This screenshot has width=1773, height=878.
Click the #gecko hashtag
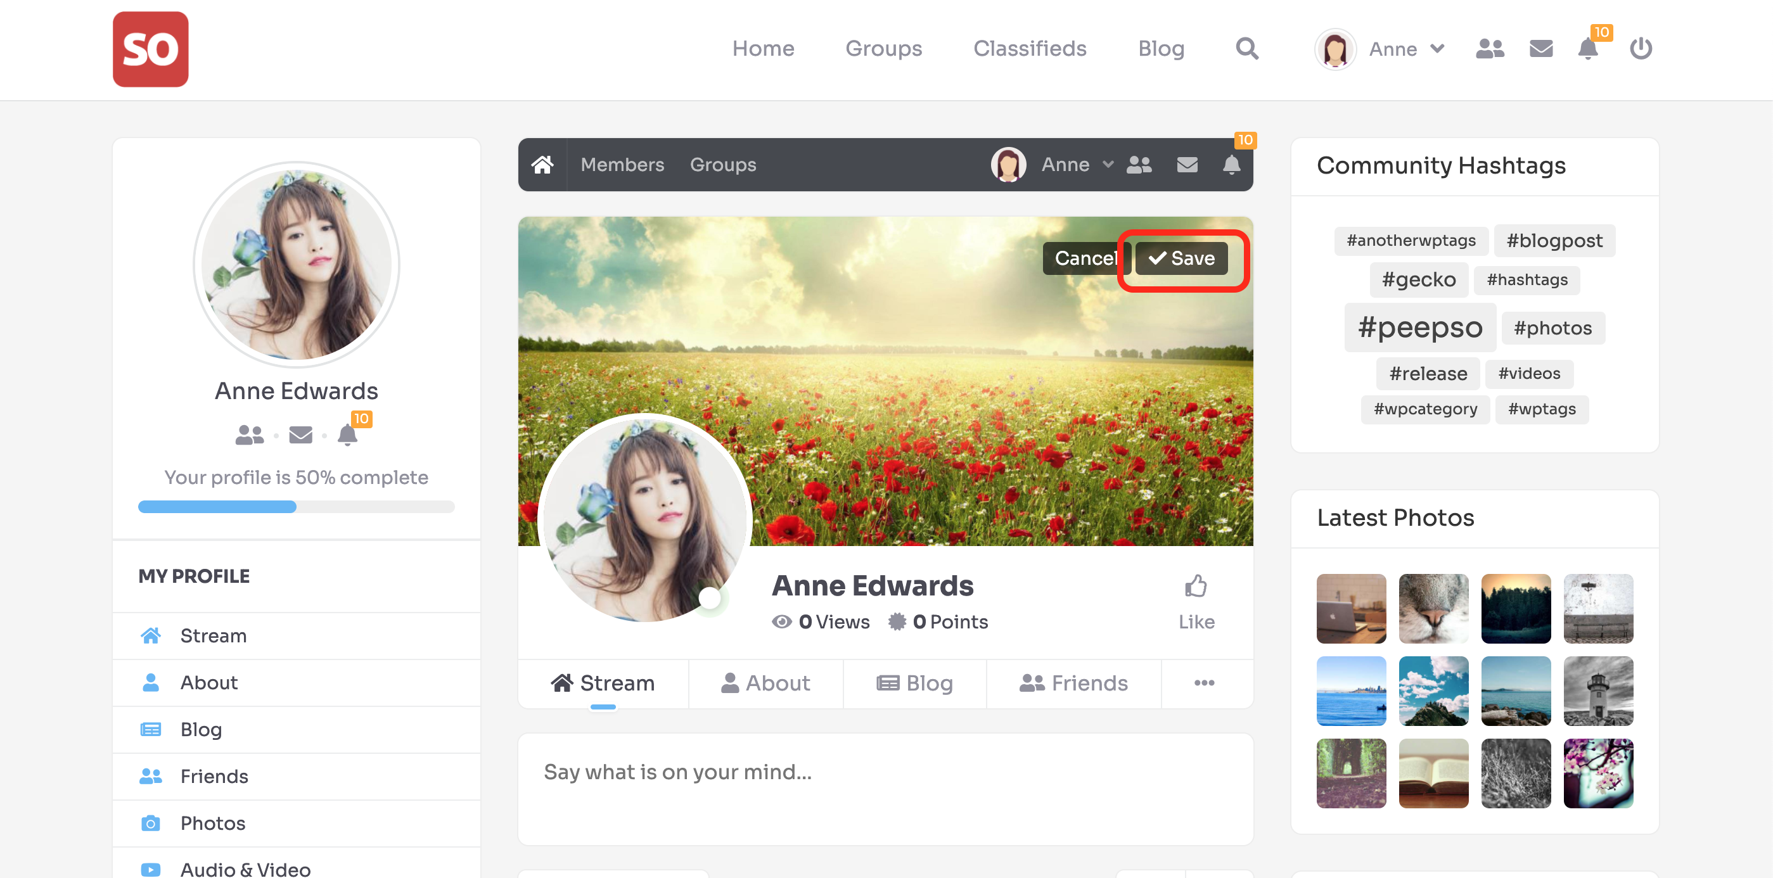[x=1418, y=280]
